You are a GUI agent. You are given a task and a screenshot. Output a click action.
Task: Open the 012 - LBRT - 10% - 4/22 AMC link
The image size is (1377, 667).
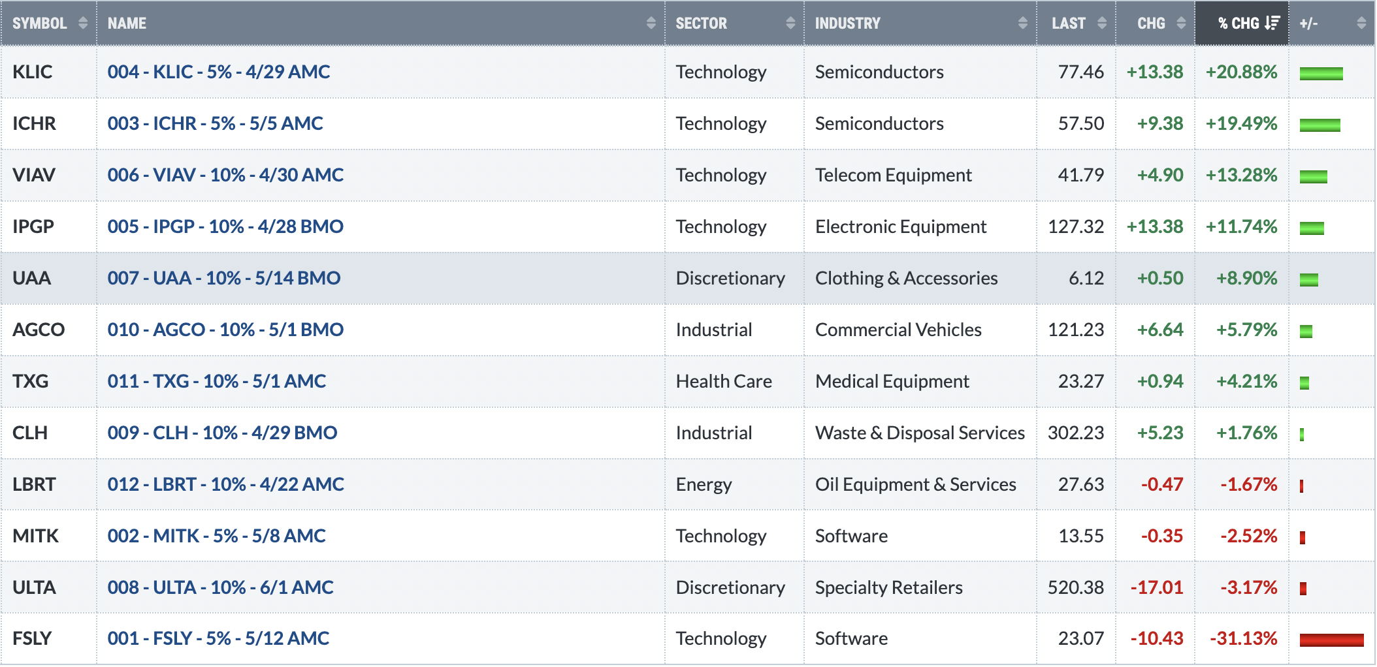click(226, 484)
